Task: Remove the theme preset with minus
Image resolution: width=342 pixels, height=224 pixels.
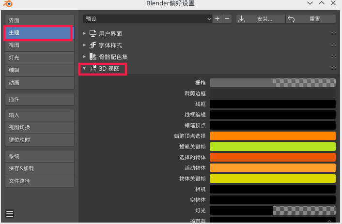Action: [227, 19]
